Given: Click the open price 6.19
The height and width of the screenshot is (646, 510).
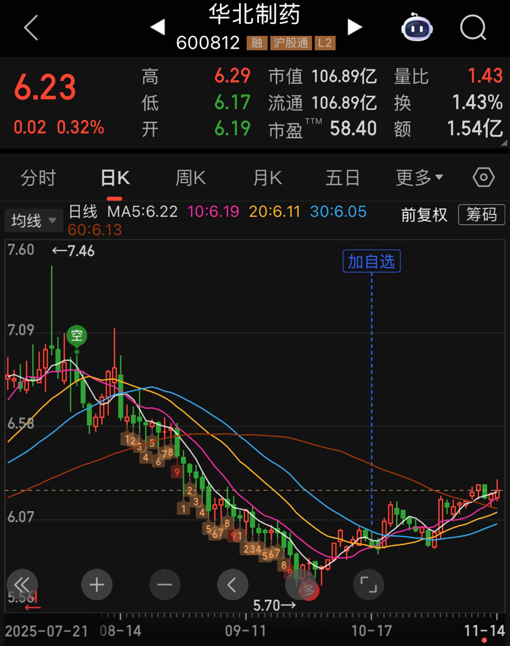Looking at the screenshot, I should (x=233, y=129).
